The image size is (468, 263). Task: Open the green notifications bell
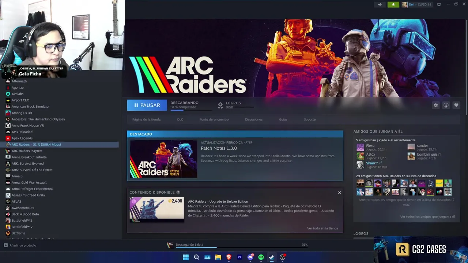pyautogui.click(x=393, y=4)
